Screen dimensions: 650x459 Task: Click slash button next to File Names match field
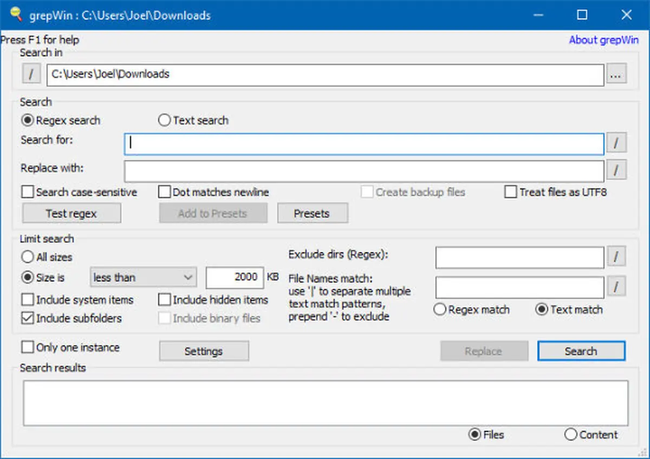(x=616, y=287)
